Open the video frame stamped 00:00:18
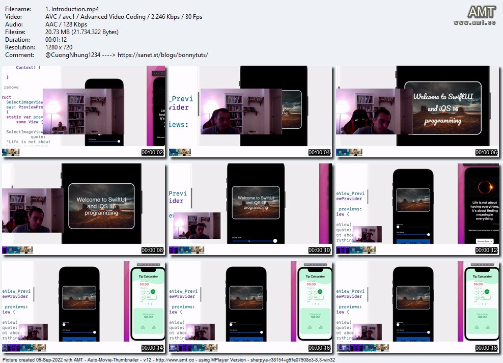The width and height of the screenshot is (503, 363). tap(417, 307)
